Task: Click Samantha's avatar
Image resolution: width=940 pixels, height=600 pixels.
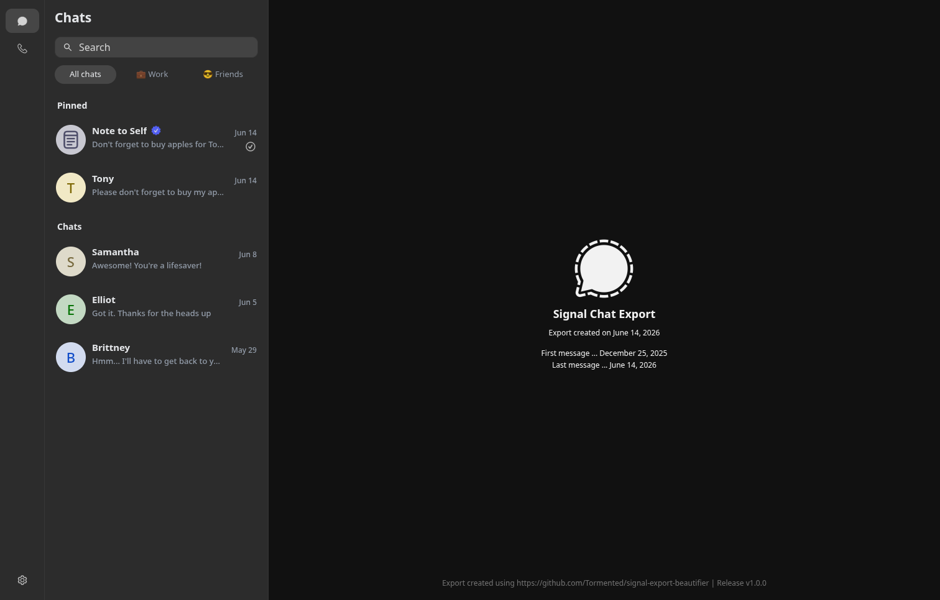Action: [x=71, y=261]
